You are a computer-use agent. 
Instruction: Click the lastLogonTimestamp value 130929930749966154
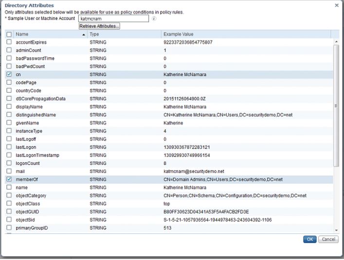pyautogui.click(x=187, y=156)
